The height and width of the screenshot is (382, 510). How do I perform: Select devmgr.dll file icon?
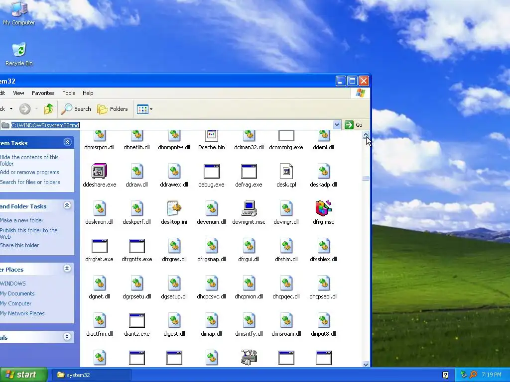[286, 208]
